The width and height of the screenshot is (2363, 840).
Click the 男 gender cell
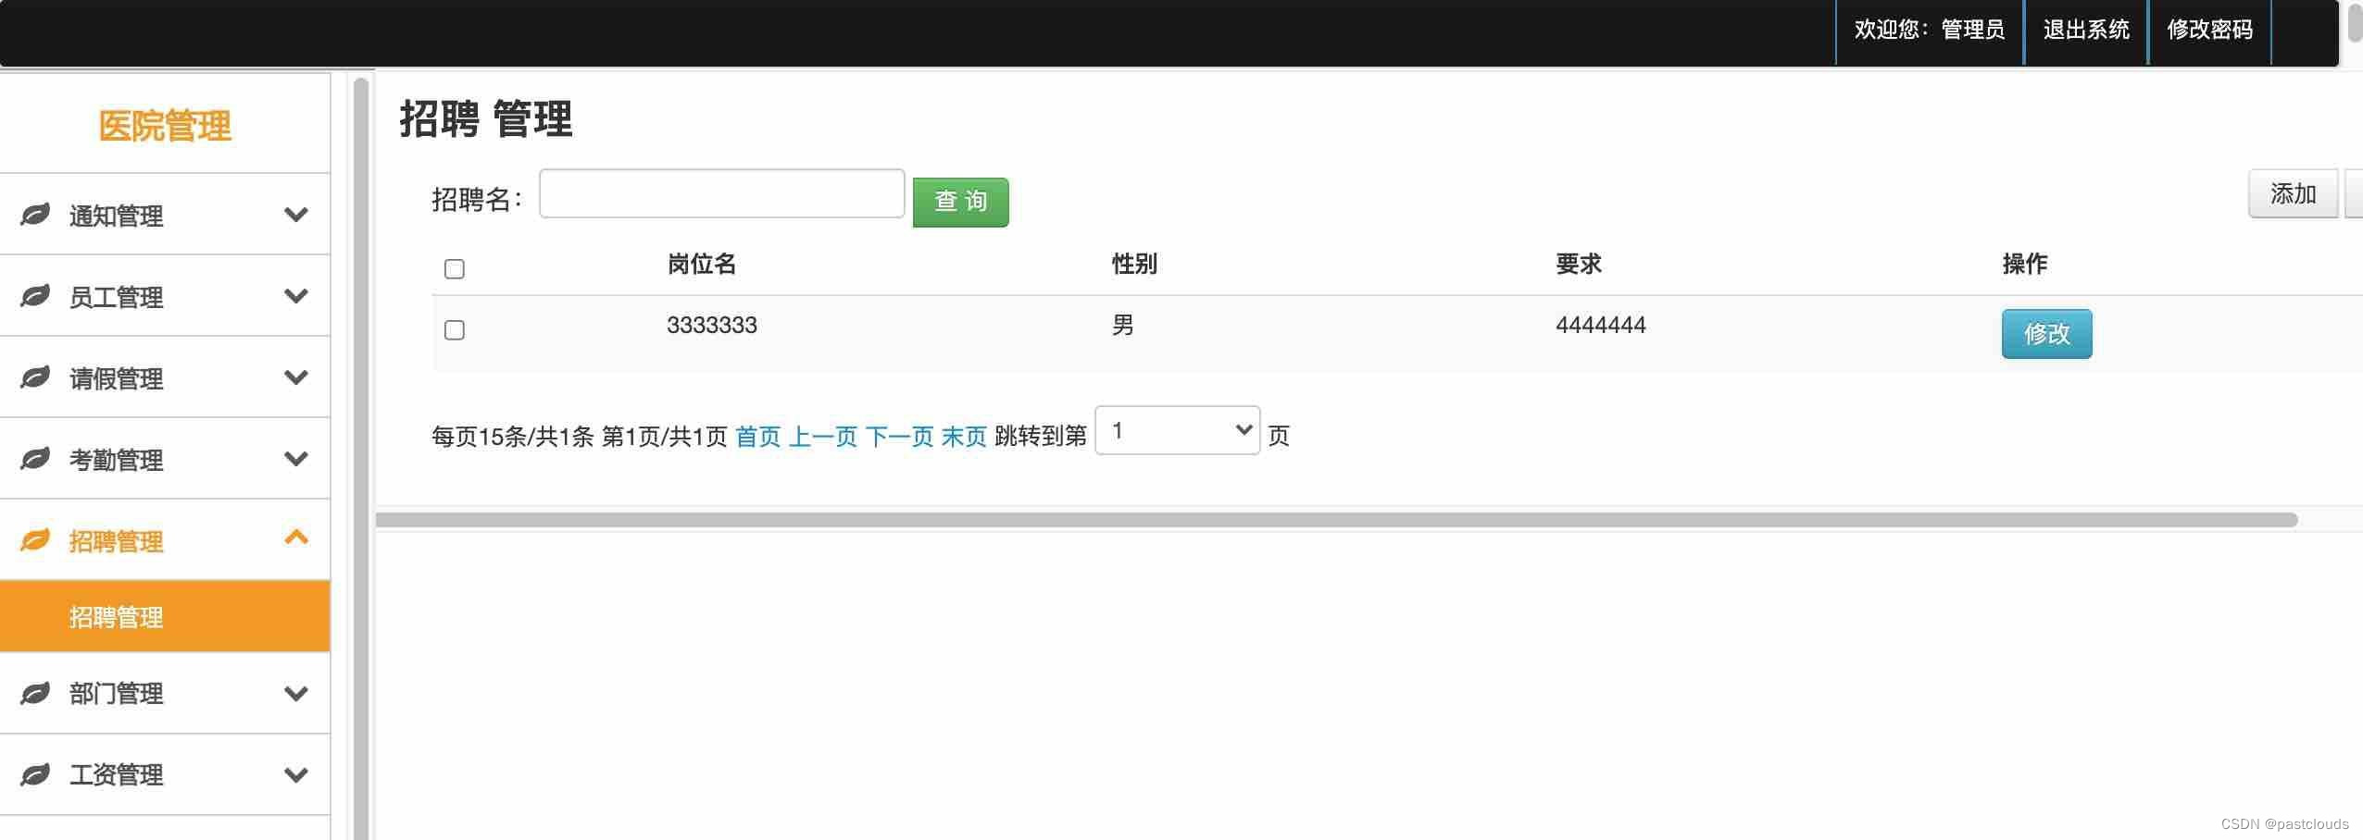[1123, 326]
